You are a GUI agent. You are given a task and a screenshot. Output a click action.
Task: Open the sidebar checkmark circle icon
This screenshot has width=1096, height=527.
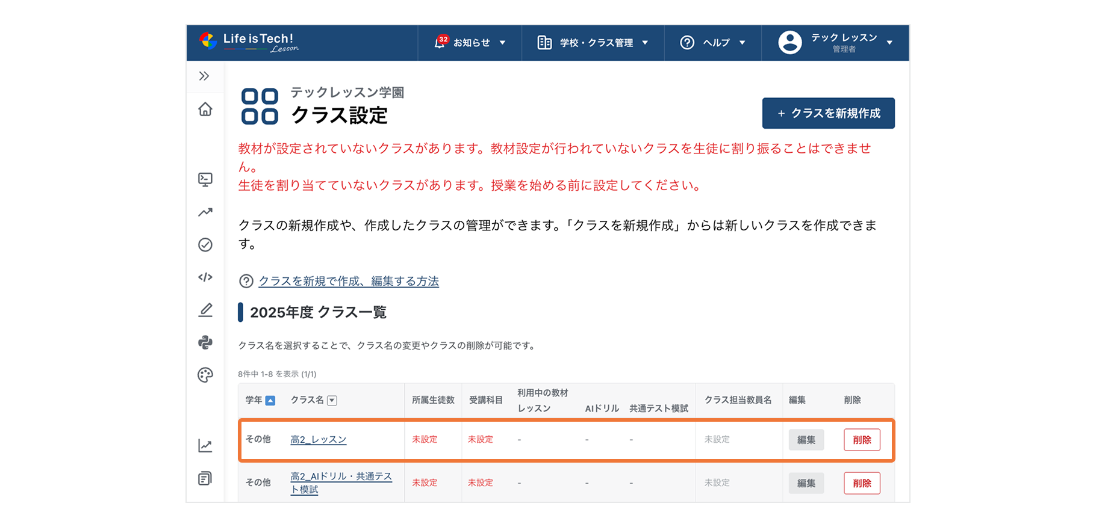(x=205, y=244)
